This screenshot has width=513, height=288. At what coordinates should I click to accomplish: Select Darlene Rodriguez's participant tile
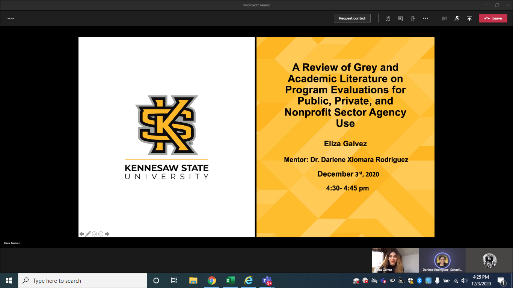pos(442,260)
